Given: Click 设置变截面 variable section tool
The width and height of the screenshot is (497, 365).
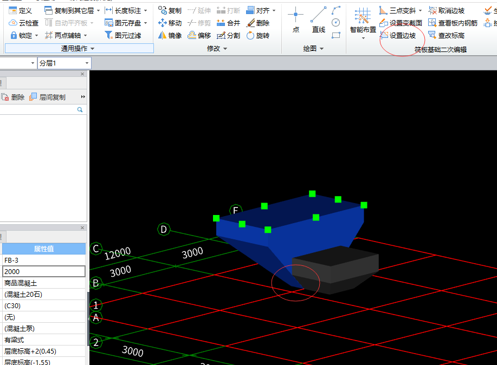Looking at the screenshot, I should [x=401, y=23].
